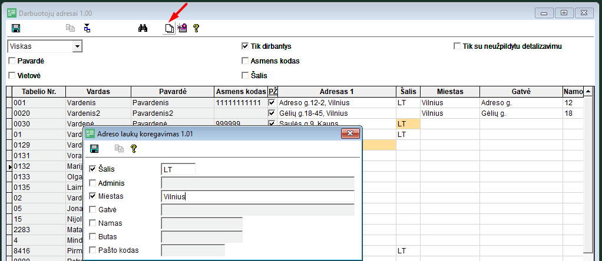The width and height of the screenshot is (602, 261).
Task: Click the Darbuotojų adresai window title icon
Action: [12, 13]
